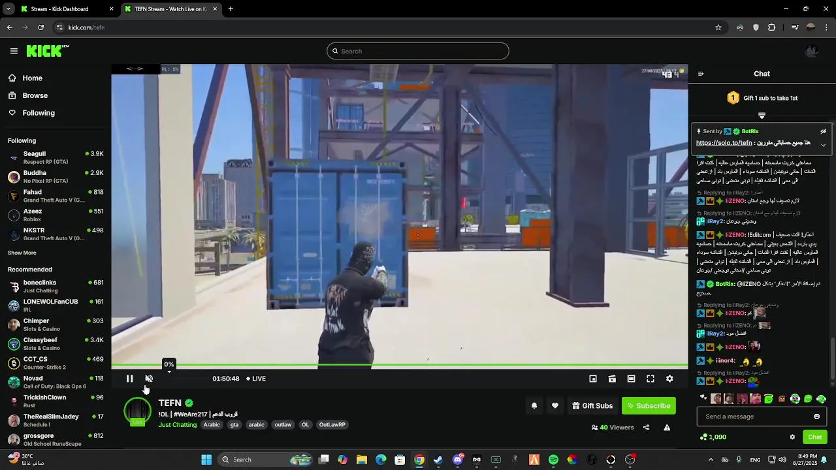Collapse the chat panel arrow icon
Screen dimensions: 836x470
(701, 74)
